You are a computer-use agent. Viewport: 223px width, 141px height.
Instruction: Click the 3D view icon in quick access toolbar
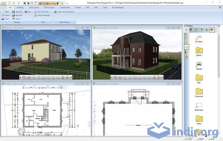pyautogui.click(x=28, y=3)
